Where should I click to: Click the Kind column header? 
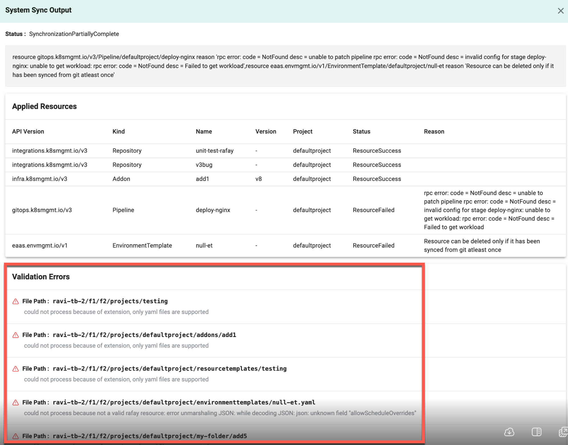click(119, 132)
